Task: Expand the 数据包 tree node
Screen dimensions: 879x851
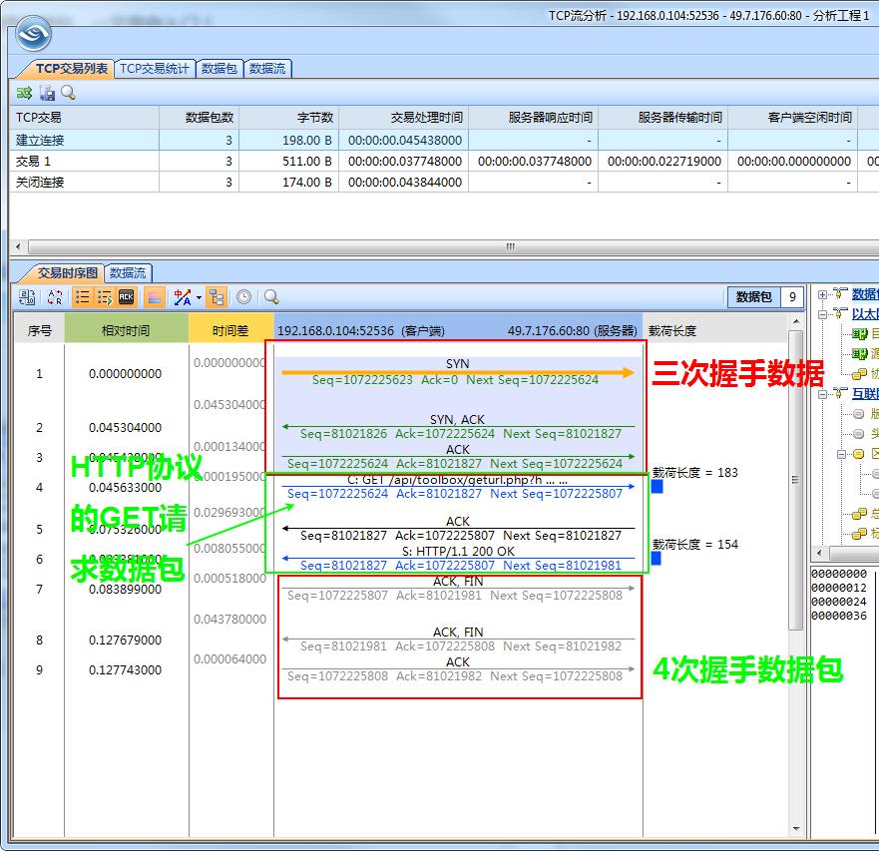Action: (821, 293)
